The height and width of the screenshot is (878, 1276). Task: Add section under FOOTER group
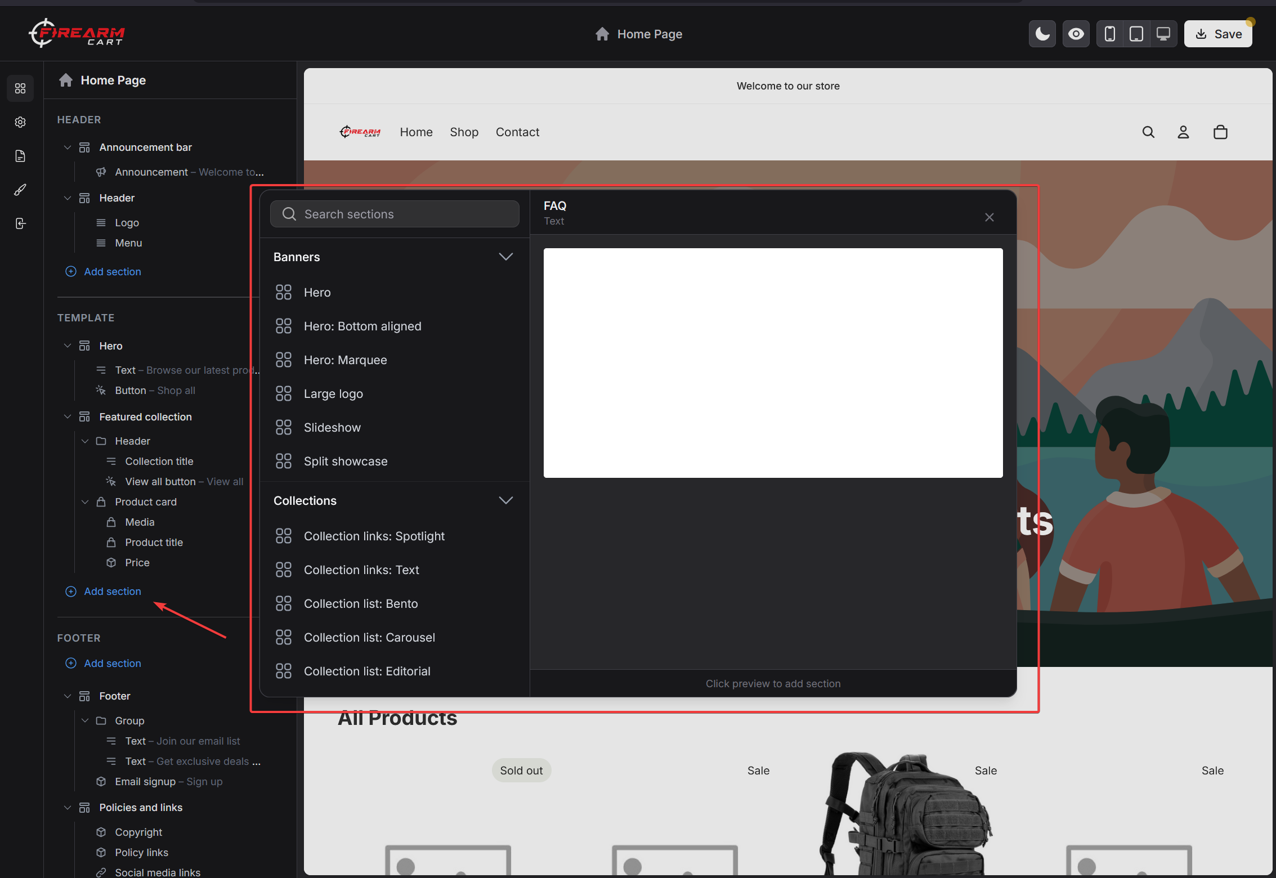pyautogui.click(x=104, y=664)
